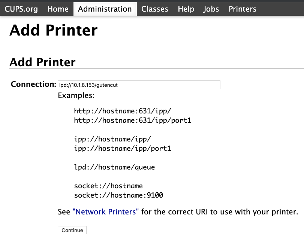Click the lpd://hostname/queue example

(x=114, y=167)
